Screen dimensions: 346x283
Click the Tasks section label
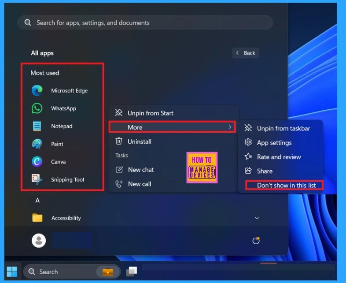121,155
